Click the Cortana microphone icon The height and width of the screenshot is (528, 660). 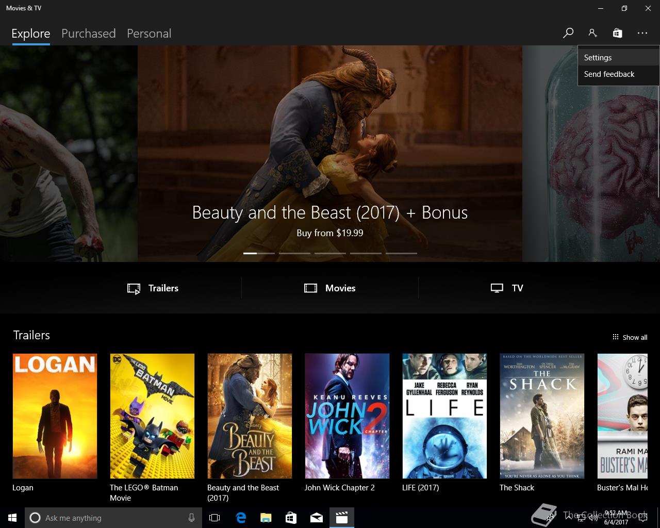coord(191,518)
